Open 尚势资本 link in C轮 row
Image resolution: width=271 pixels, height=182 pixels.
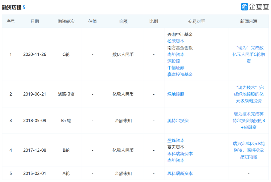click(x=176, y=54)
